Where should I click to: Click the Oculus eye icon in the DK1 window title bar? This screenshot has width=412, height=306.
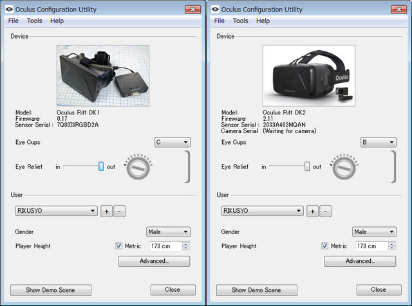pyautogui.click(x=9, y=10)
